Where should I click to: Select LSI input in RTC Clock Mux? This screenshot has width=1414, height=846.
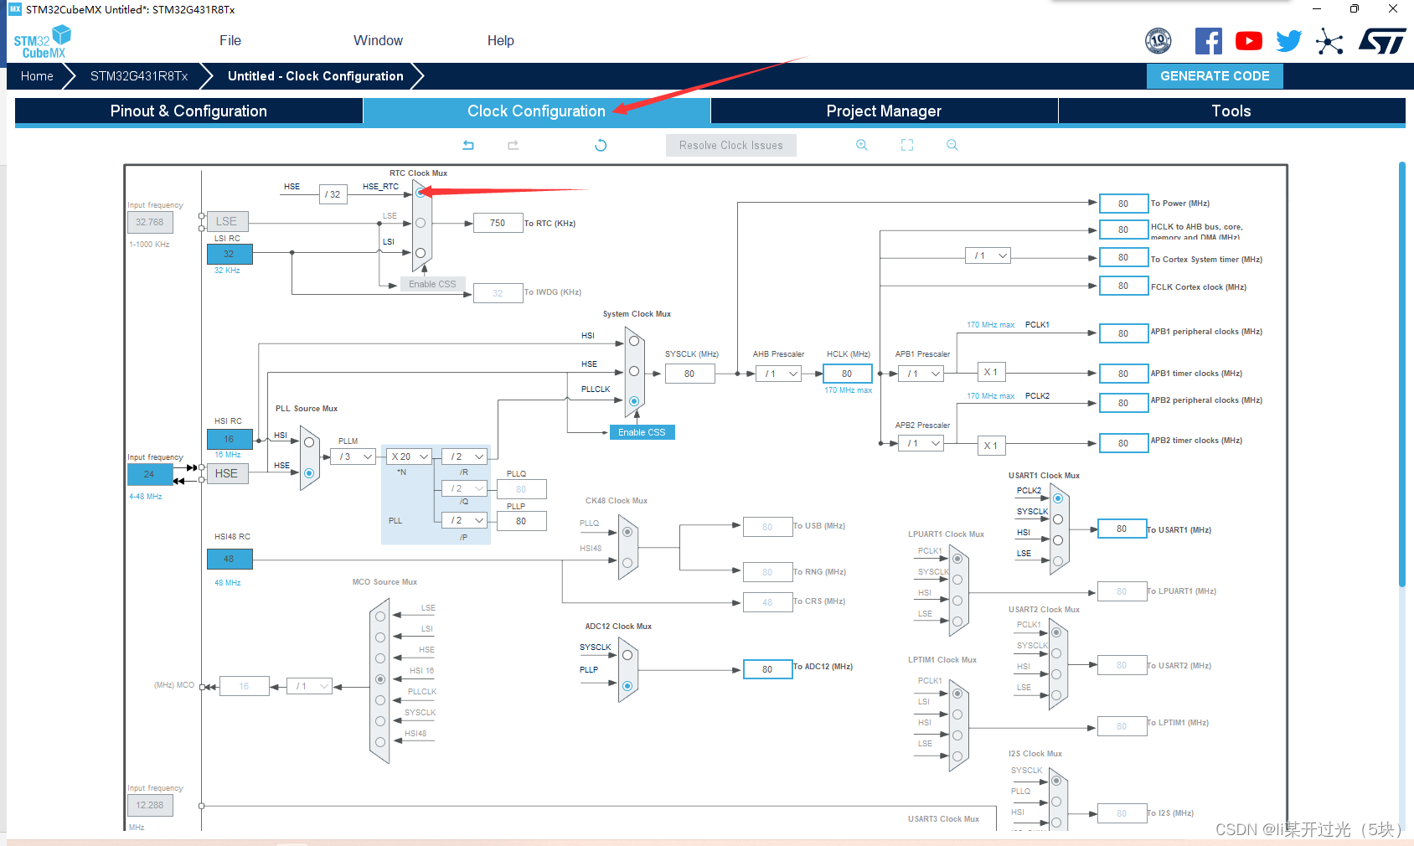pos(421,253)
